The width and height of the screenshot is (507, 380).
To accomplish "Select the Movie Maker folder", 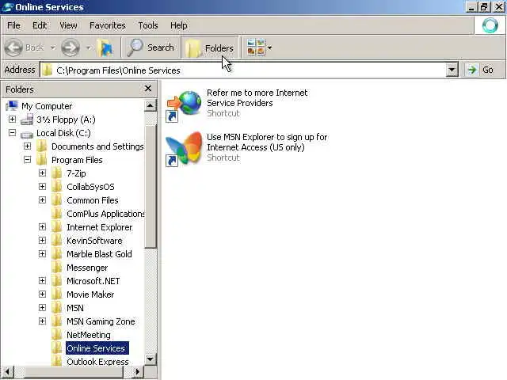I will pos(90,294).
